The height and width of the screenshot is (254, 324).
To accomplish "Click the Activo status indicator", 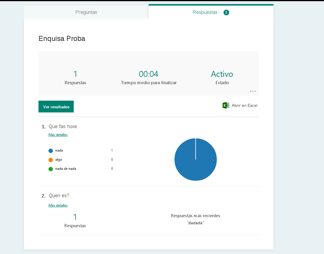I will 222,74.
